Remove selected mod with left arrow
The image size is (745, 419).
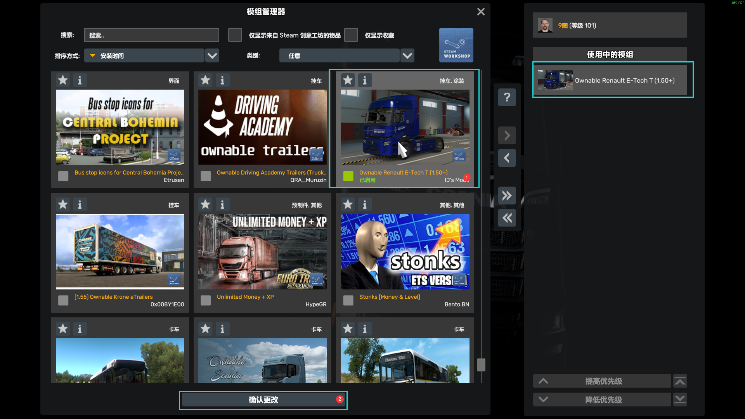click(507, 158)
